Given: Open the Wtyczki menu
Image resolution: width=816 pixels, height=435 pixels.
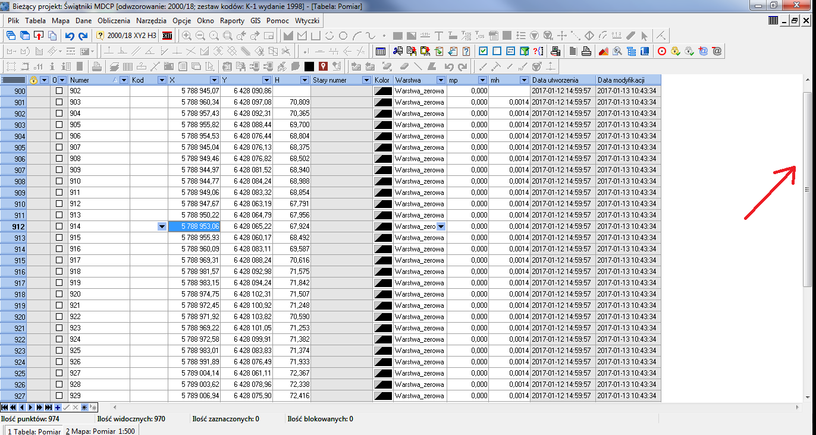Looking at the screenshot, I should [x=307, y=20].
